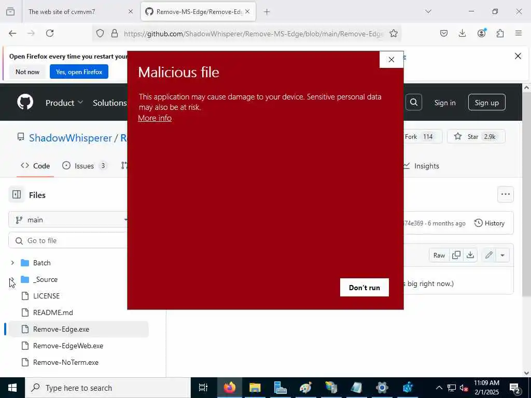The height and width of the screenshot is (398, 531).
Task: Click the taskbar search box
Action: point(108,388)
